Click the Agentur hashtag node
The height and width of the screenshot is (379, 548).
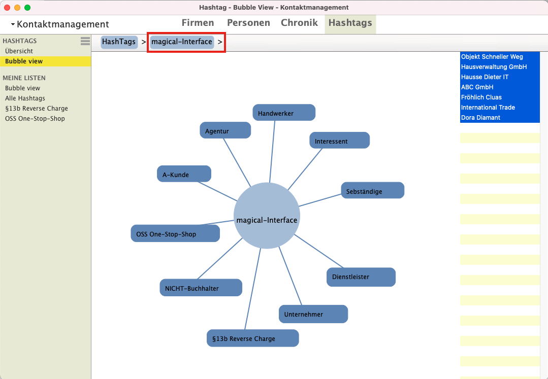pyautogui.click(x=225, y=130)
